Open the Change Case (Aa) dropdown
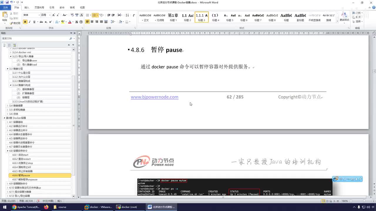The height and width of the screenshot is (211, 376). [x=65, y=15]
